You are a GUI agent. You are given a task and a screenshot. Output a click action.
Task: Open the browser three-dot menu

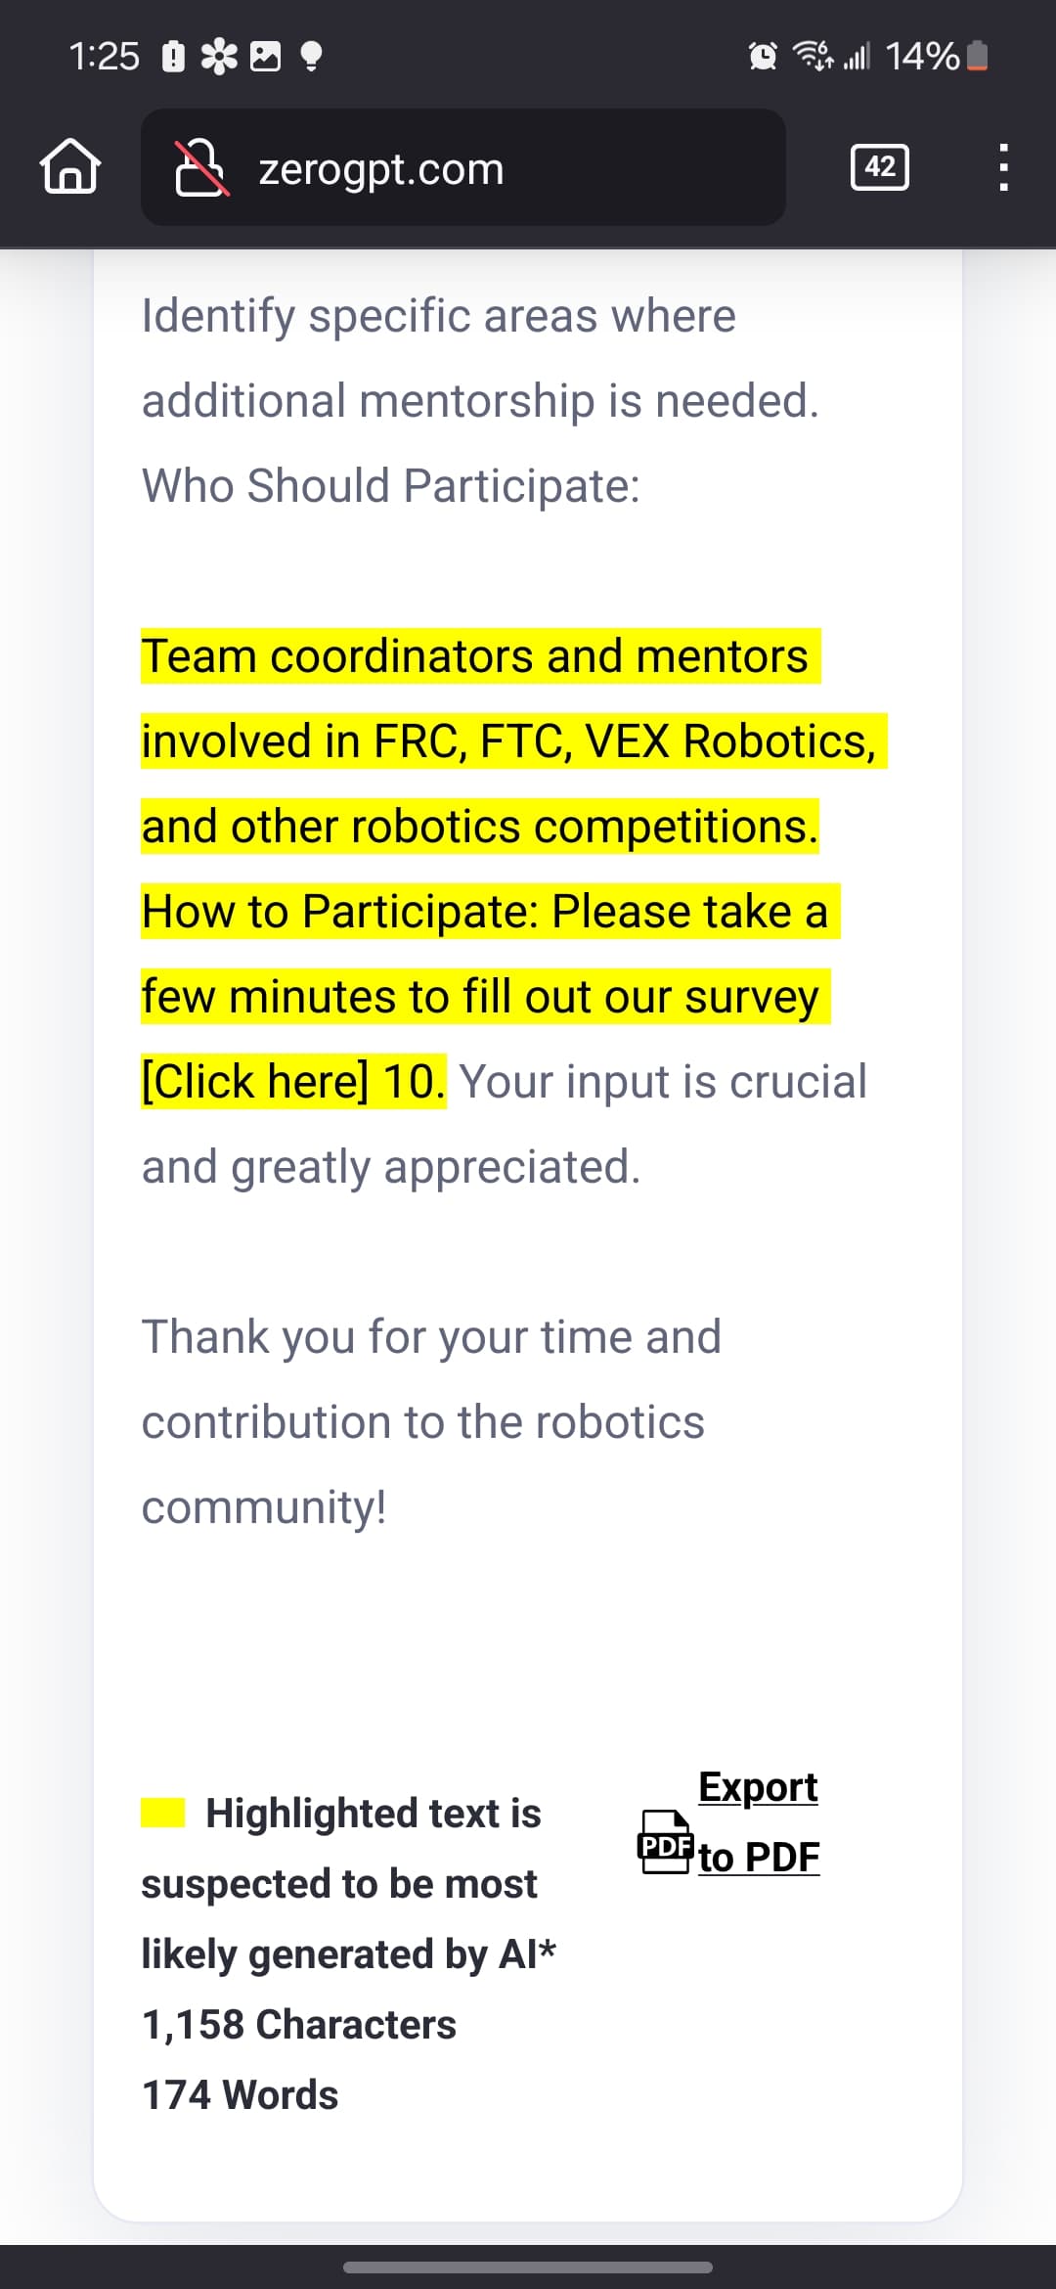click(x=1003, y=167)
